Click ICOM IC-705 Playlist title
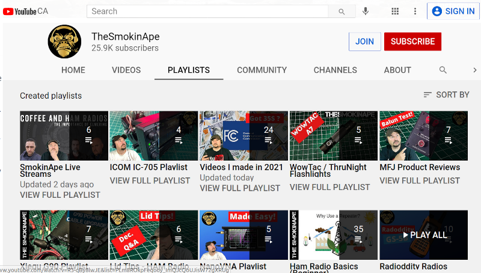 click(149, 167)
